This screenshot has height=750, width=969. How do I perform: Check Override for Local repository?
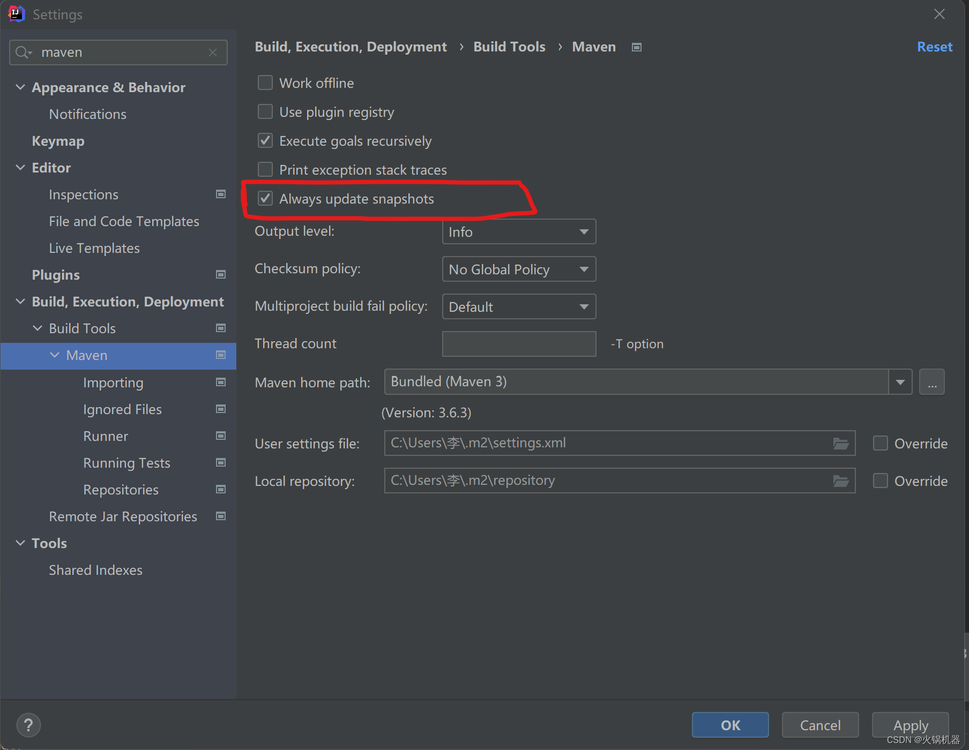(x=881, y=481)
